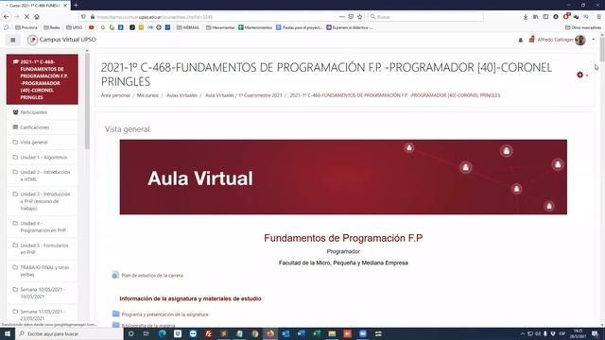This screenshot has width=605, height=340.
Task: Open the Windows notification center icon
Action: (596, 333)
